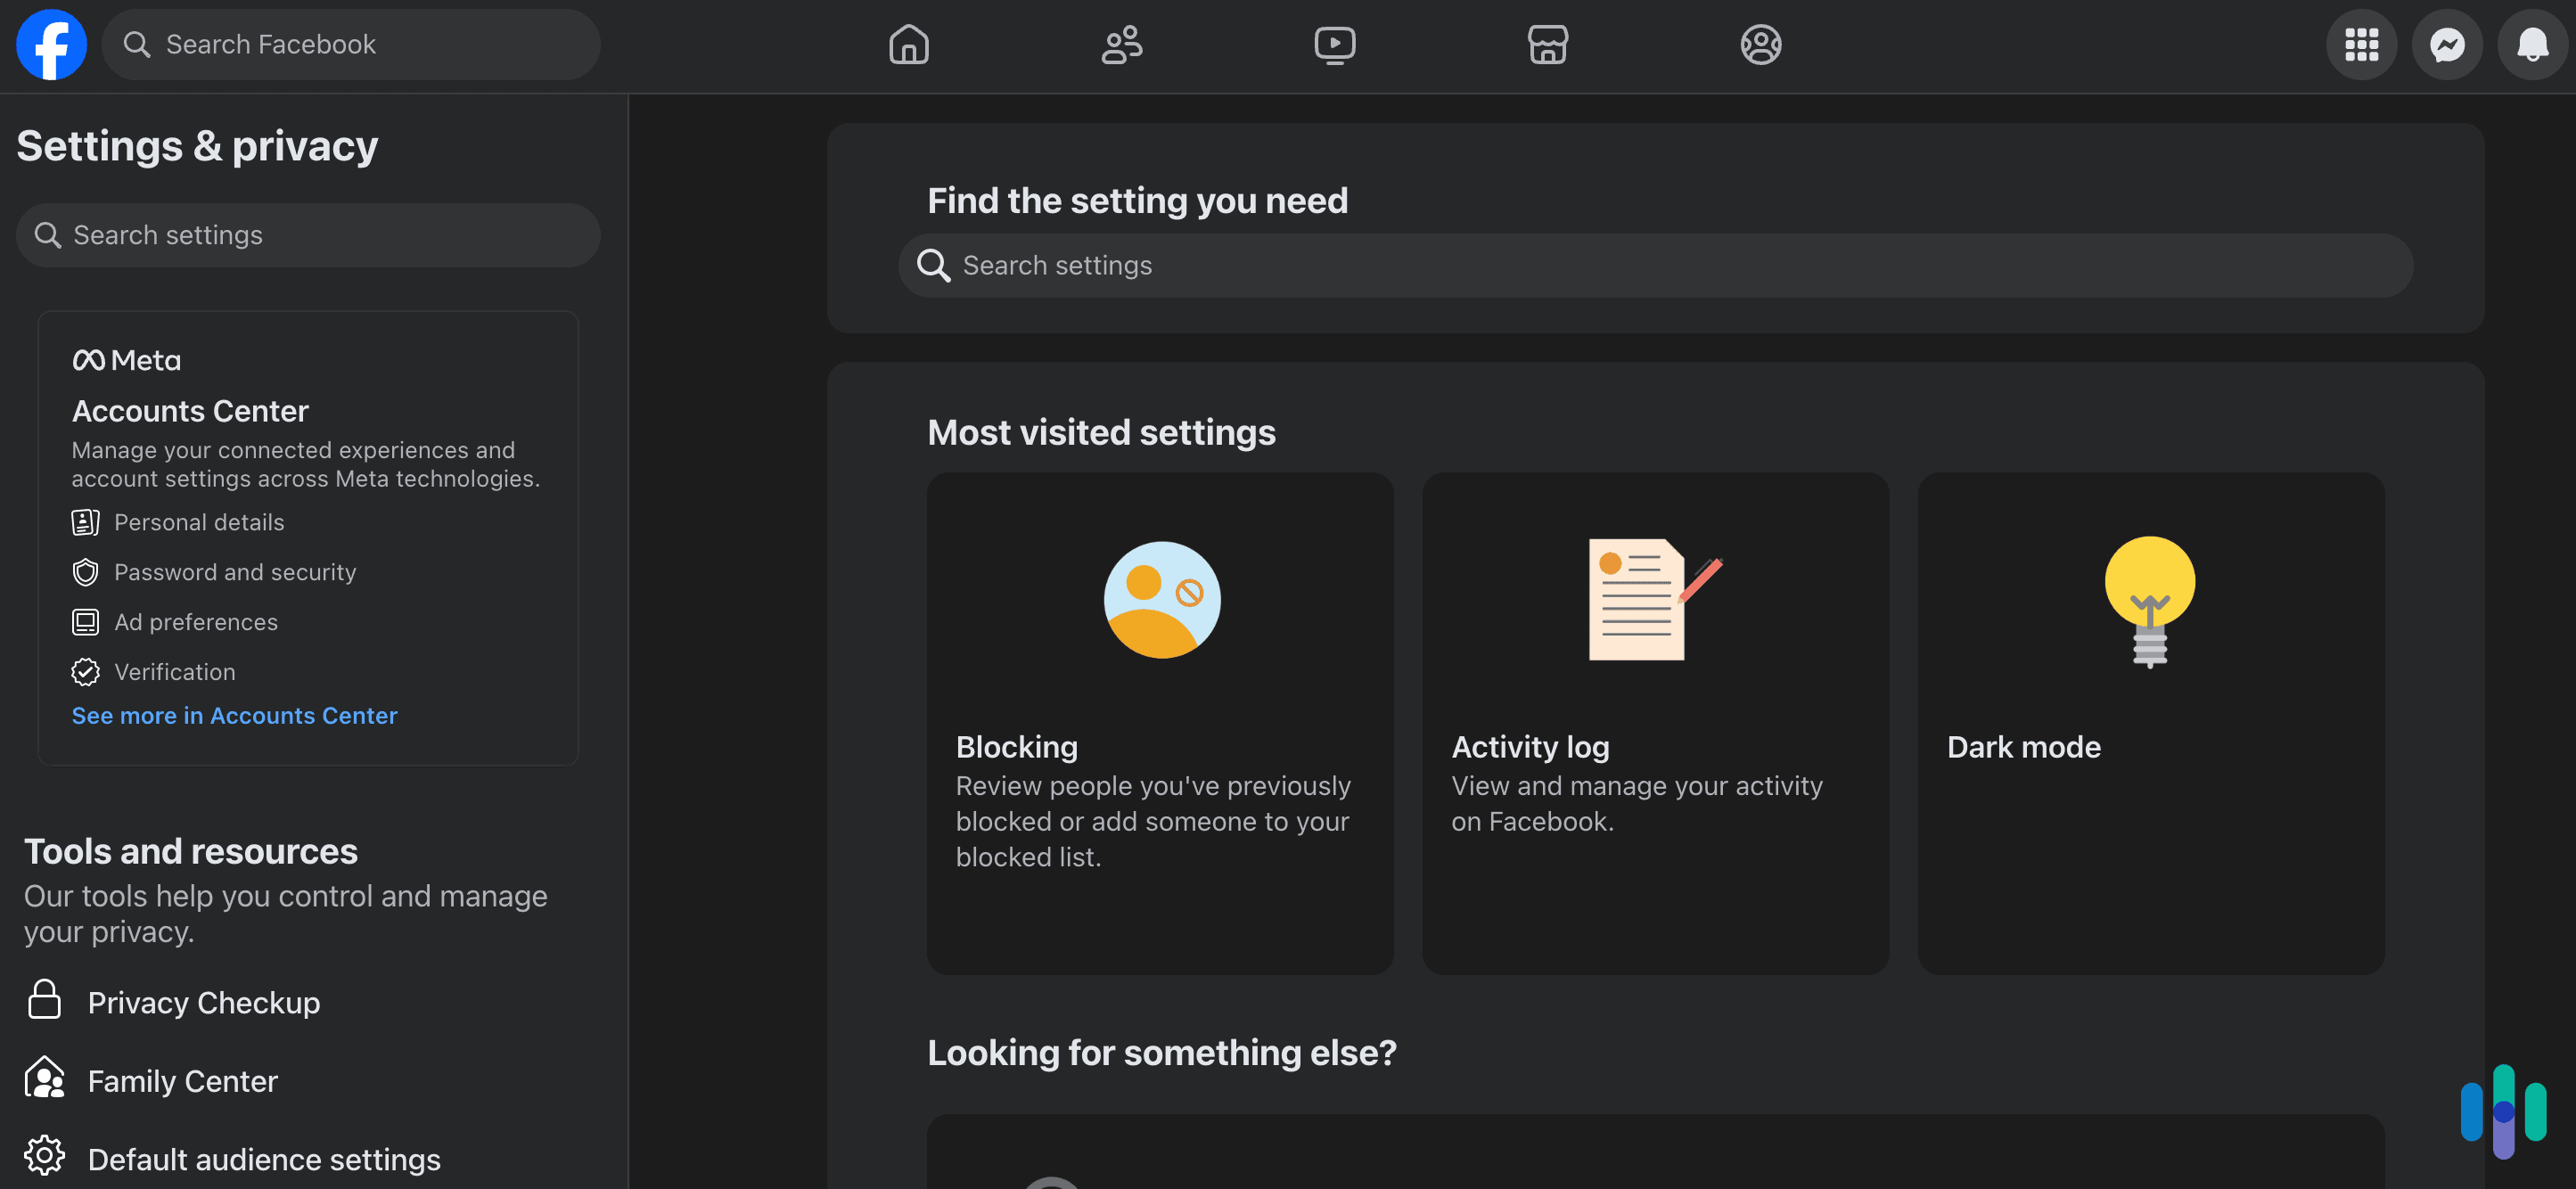Select Password and security
Viewport: 2576px width, 1189px height.
pos(235,571)
